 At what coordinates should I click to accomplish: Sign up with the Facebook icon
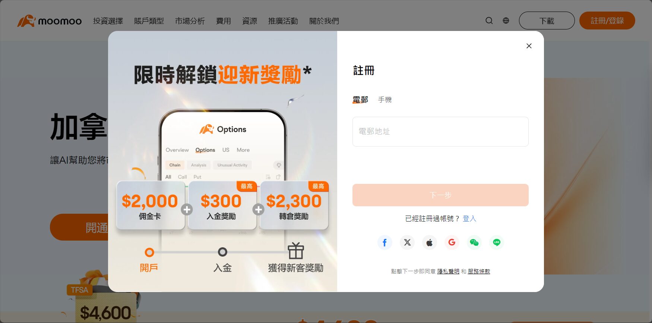pyautogui.click(x=384, y=242)
